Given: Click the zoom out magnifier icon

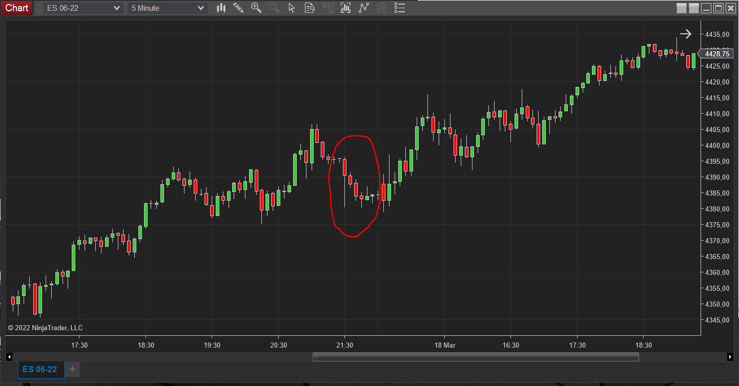Looking at the screenshot, I should [274, 8].
